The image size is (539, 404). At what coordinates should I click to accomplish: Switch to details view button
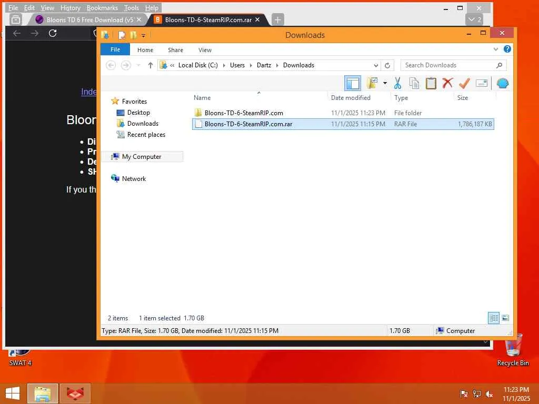(x=494, y=318)
